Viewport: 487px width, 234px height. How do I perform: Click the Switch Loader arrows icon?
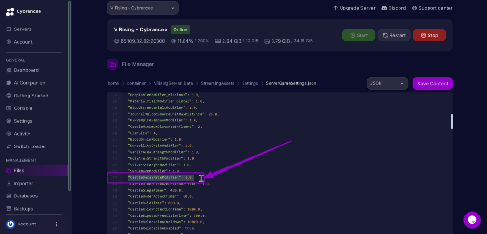point(9,146)
